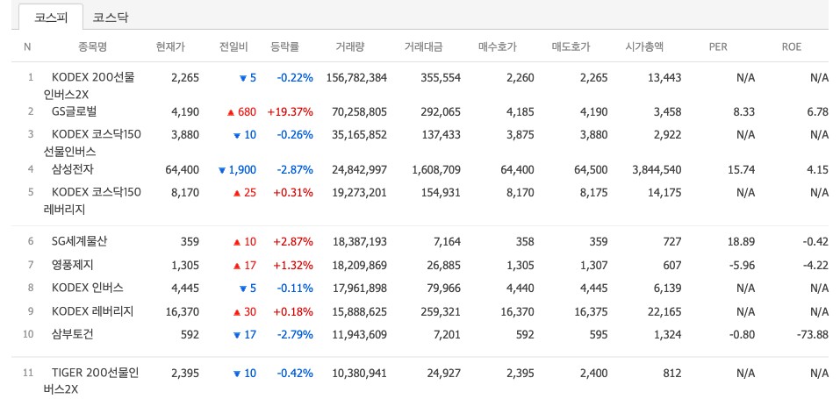Open the TIGER 200선물인버스2X link
Image resolution: width=840 pixels, height=399 pixels.
[x=91, y=381]
